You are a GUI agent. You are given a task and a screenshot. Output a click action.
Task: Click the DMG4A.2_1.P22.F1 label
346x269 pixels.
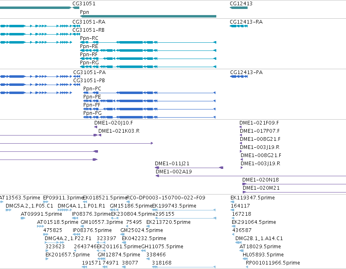pos(68,239)
